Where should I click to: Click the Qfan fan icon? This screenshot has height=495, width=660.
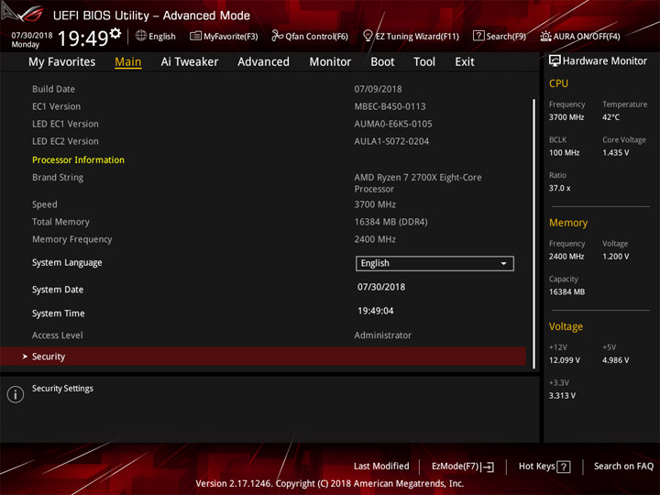click(x=277, y=36)
